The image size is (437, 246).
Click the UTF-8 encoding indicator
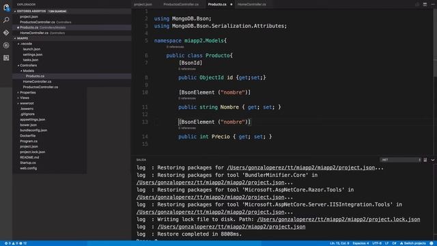tap(377, 243)
